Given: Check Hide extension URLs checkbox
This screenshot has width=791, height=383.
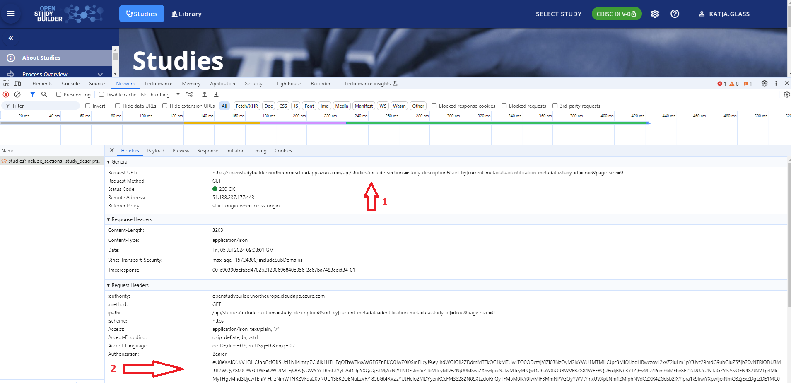Looking at the screenshot, I should (x=165, y=106).
